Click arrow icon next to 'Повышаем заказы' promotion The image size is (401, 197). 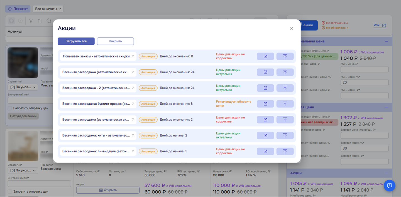133,56
